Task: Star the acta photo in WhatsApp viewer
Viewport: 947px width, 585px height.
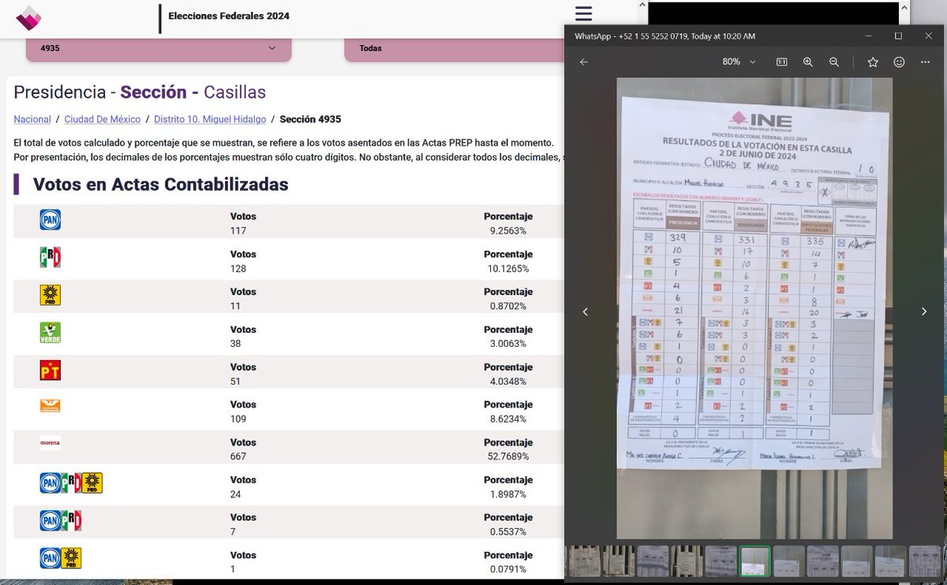Action: (873, 61)
